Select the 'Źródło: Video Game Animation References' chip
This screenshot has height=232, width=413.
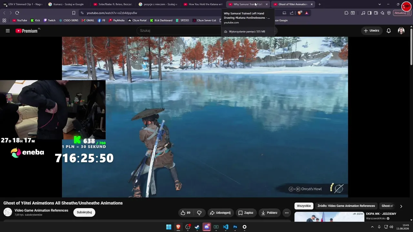346,206
